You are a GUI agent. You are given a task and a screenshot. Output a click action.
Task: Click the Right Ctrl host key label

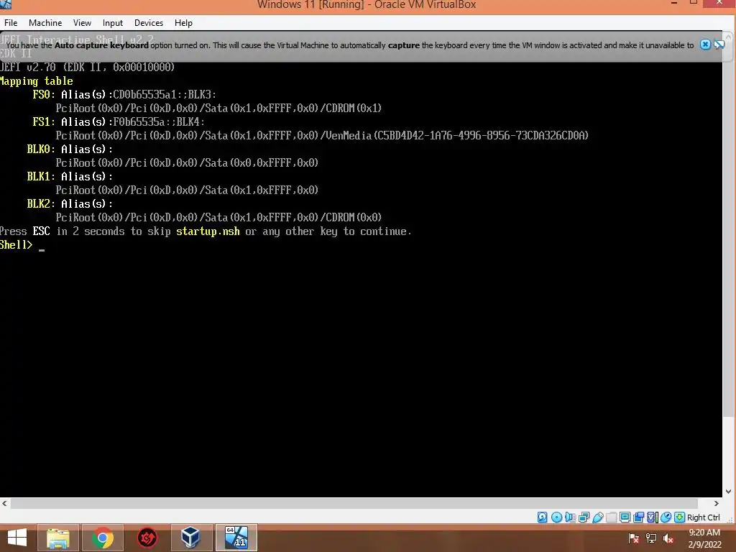tap(703, 517)
